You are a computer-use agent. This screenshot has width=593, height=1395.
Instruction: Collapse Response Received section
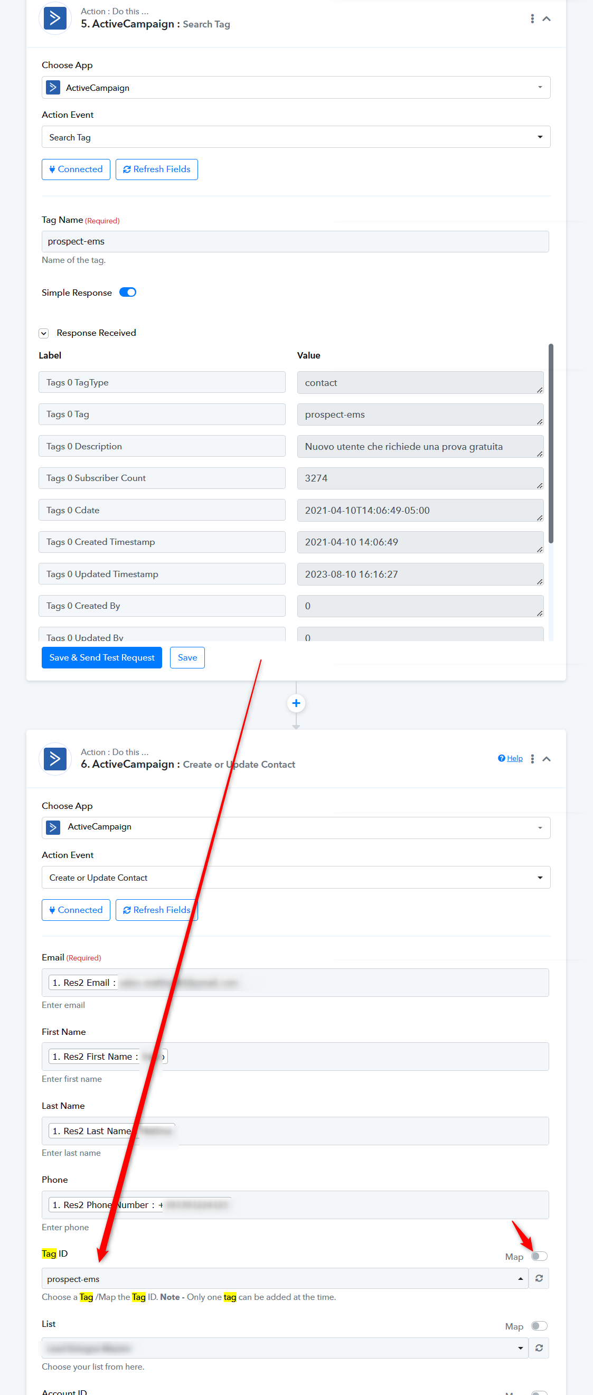point(44,333)
